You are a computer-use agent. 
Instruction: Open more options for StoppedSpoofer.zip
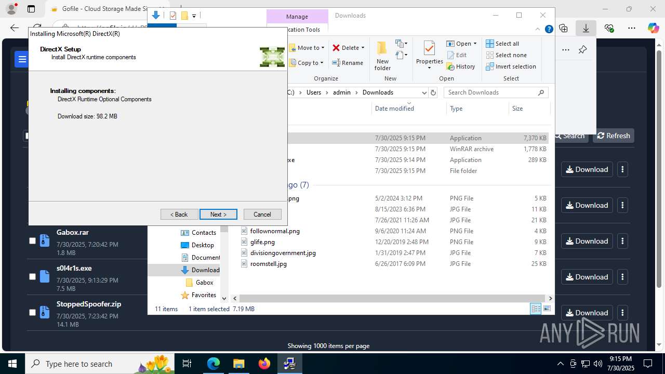pos(622,313)
